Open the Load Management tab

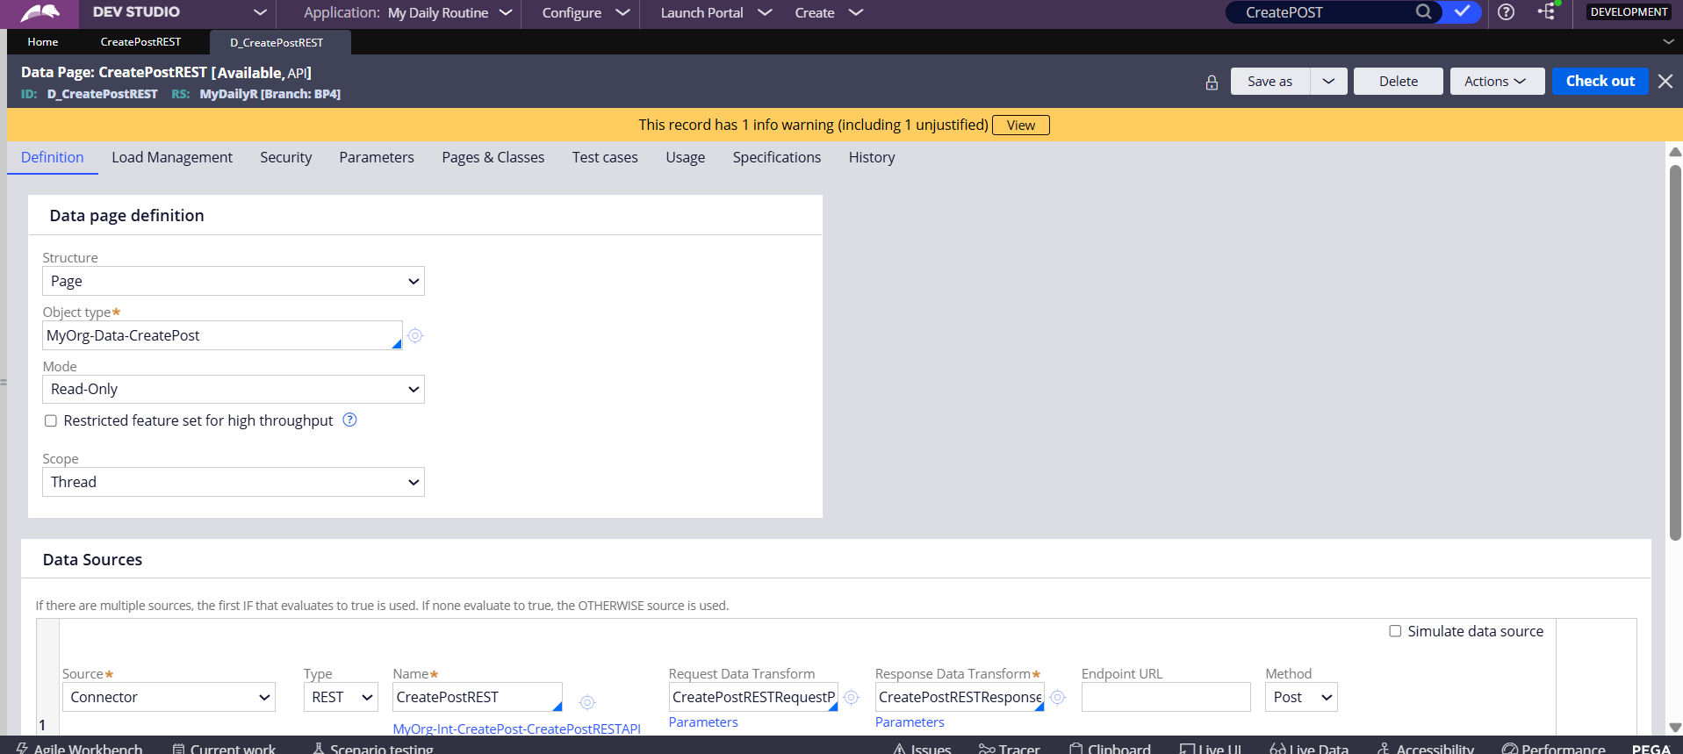coord(172,157)
